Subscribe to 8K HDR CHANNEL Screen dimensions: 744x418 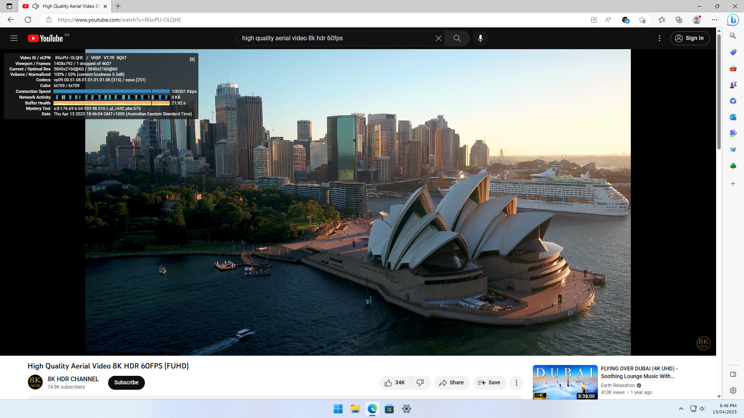[x=126, y=383]
